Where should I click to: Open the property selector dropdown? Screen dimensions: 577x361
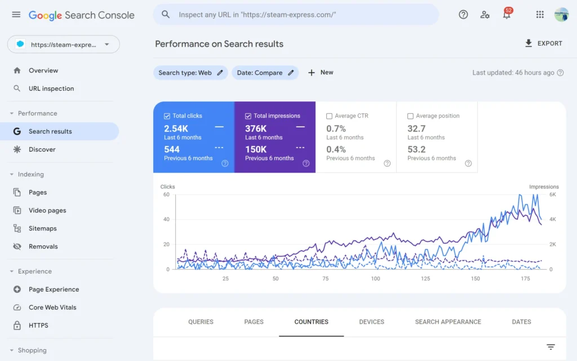pos(63,45)
